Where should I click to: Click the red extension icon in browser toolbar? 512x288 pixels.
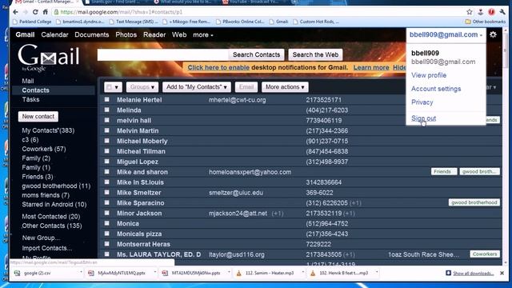coord(491,12)
